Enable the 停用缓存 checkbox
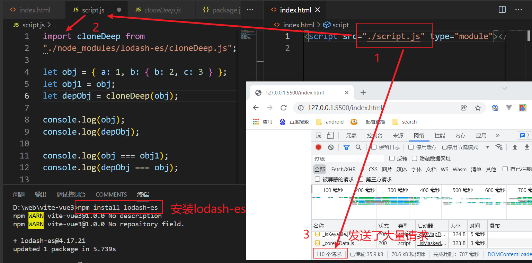The image size is (532, 263). click(x=410, y=147)
